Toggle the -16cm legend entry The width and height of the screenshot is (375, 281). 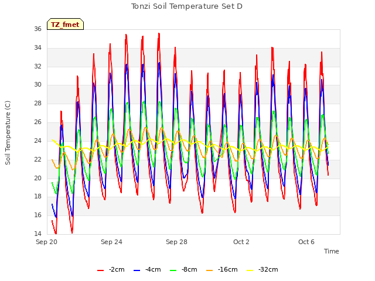click(x=221, y=269)
